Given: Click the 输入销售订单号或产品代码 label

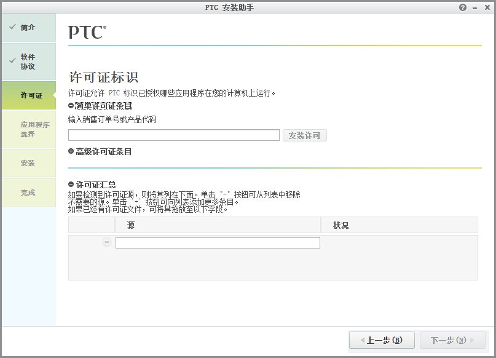Looking at the screenshot, I should pyautogui.click(x=112, y=119).
